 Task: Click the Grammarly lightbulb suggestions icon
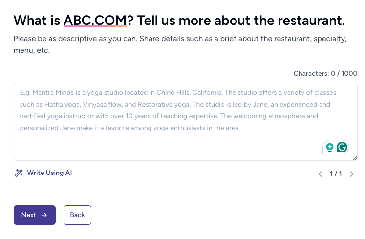click(330, 147)
